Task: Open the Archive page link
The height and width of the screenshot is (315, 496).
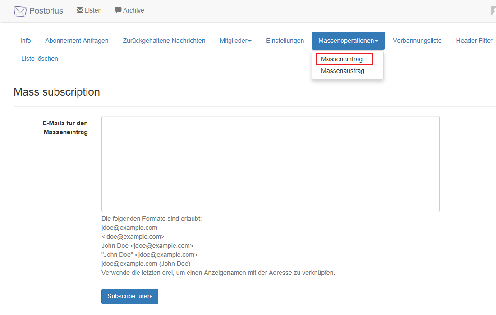Action: pos(133,10)
